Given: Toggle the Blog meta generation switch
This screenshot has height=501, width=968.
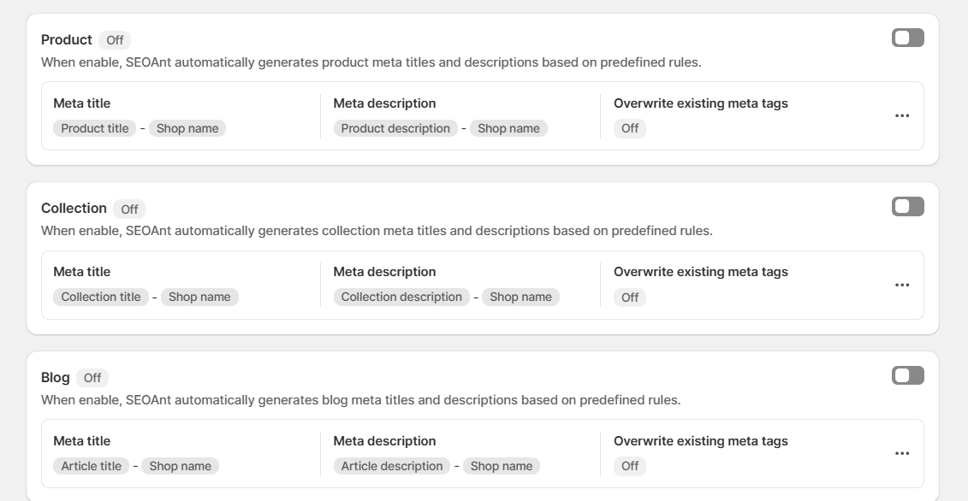Looking at the screenshot, I should (x=907, y=375).
